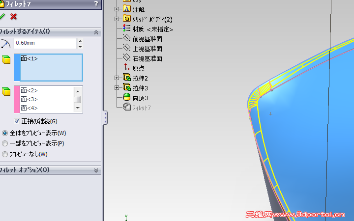The width and height of the screenshot is (354, 221).
Task: Click the 圆顶3 dome feature icon
Action: coord(127,97)
